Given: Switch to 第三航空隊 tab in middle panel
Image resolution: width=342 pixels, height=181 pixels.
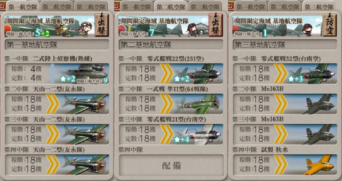Looking at the screenshot, I should tap(205, 7).
